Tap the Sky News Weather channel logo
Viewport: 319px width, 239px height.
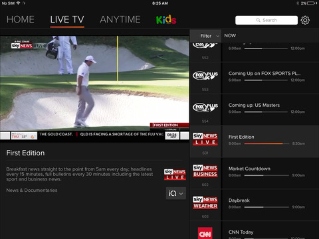tap(205, 202)
